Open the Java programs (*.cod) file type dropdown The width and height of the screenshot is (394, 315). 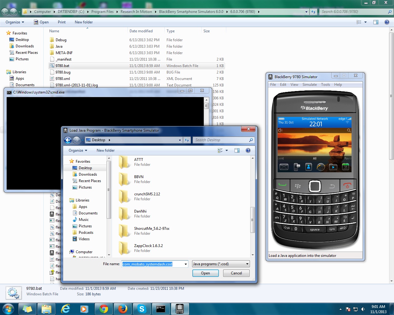[x=221, y=264]
